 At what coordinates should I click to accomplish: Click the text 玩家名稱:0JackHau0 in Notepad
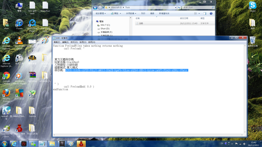(x=67, y=62)
